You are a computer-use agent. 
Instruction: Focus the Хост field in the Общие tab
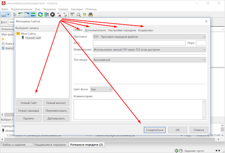tap(139, 43)
